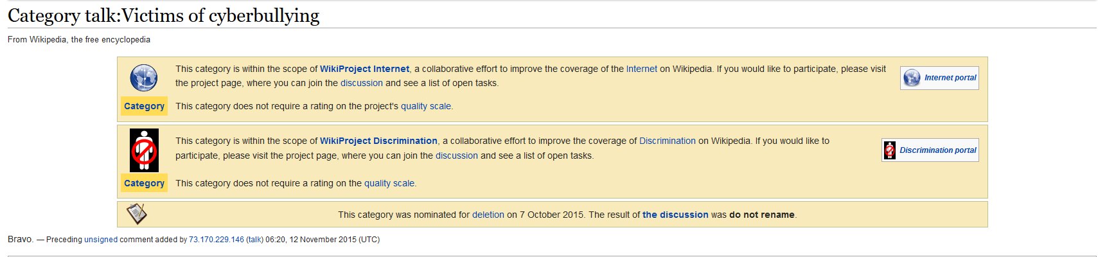Click 'From Wikipedia, the free encyclopedia' tagline

tap(79, 40)
